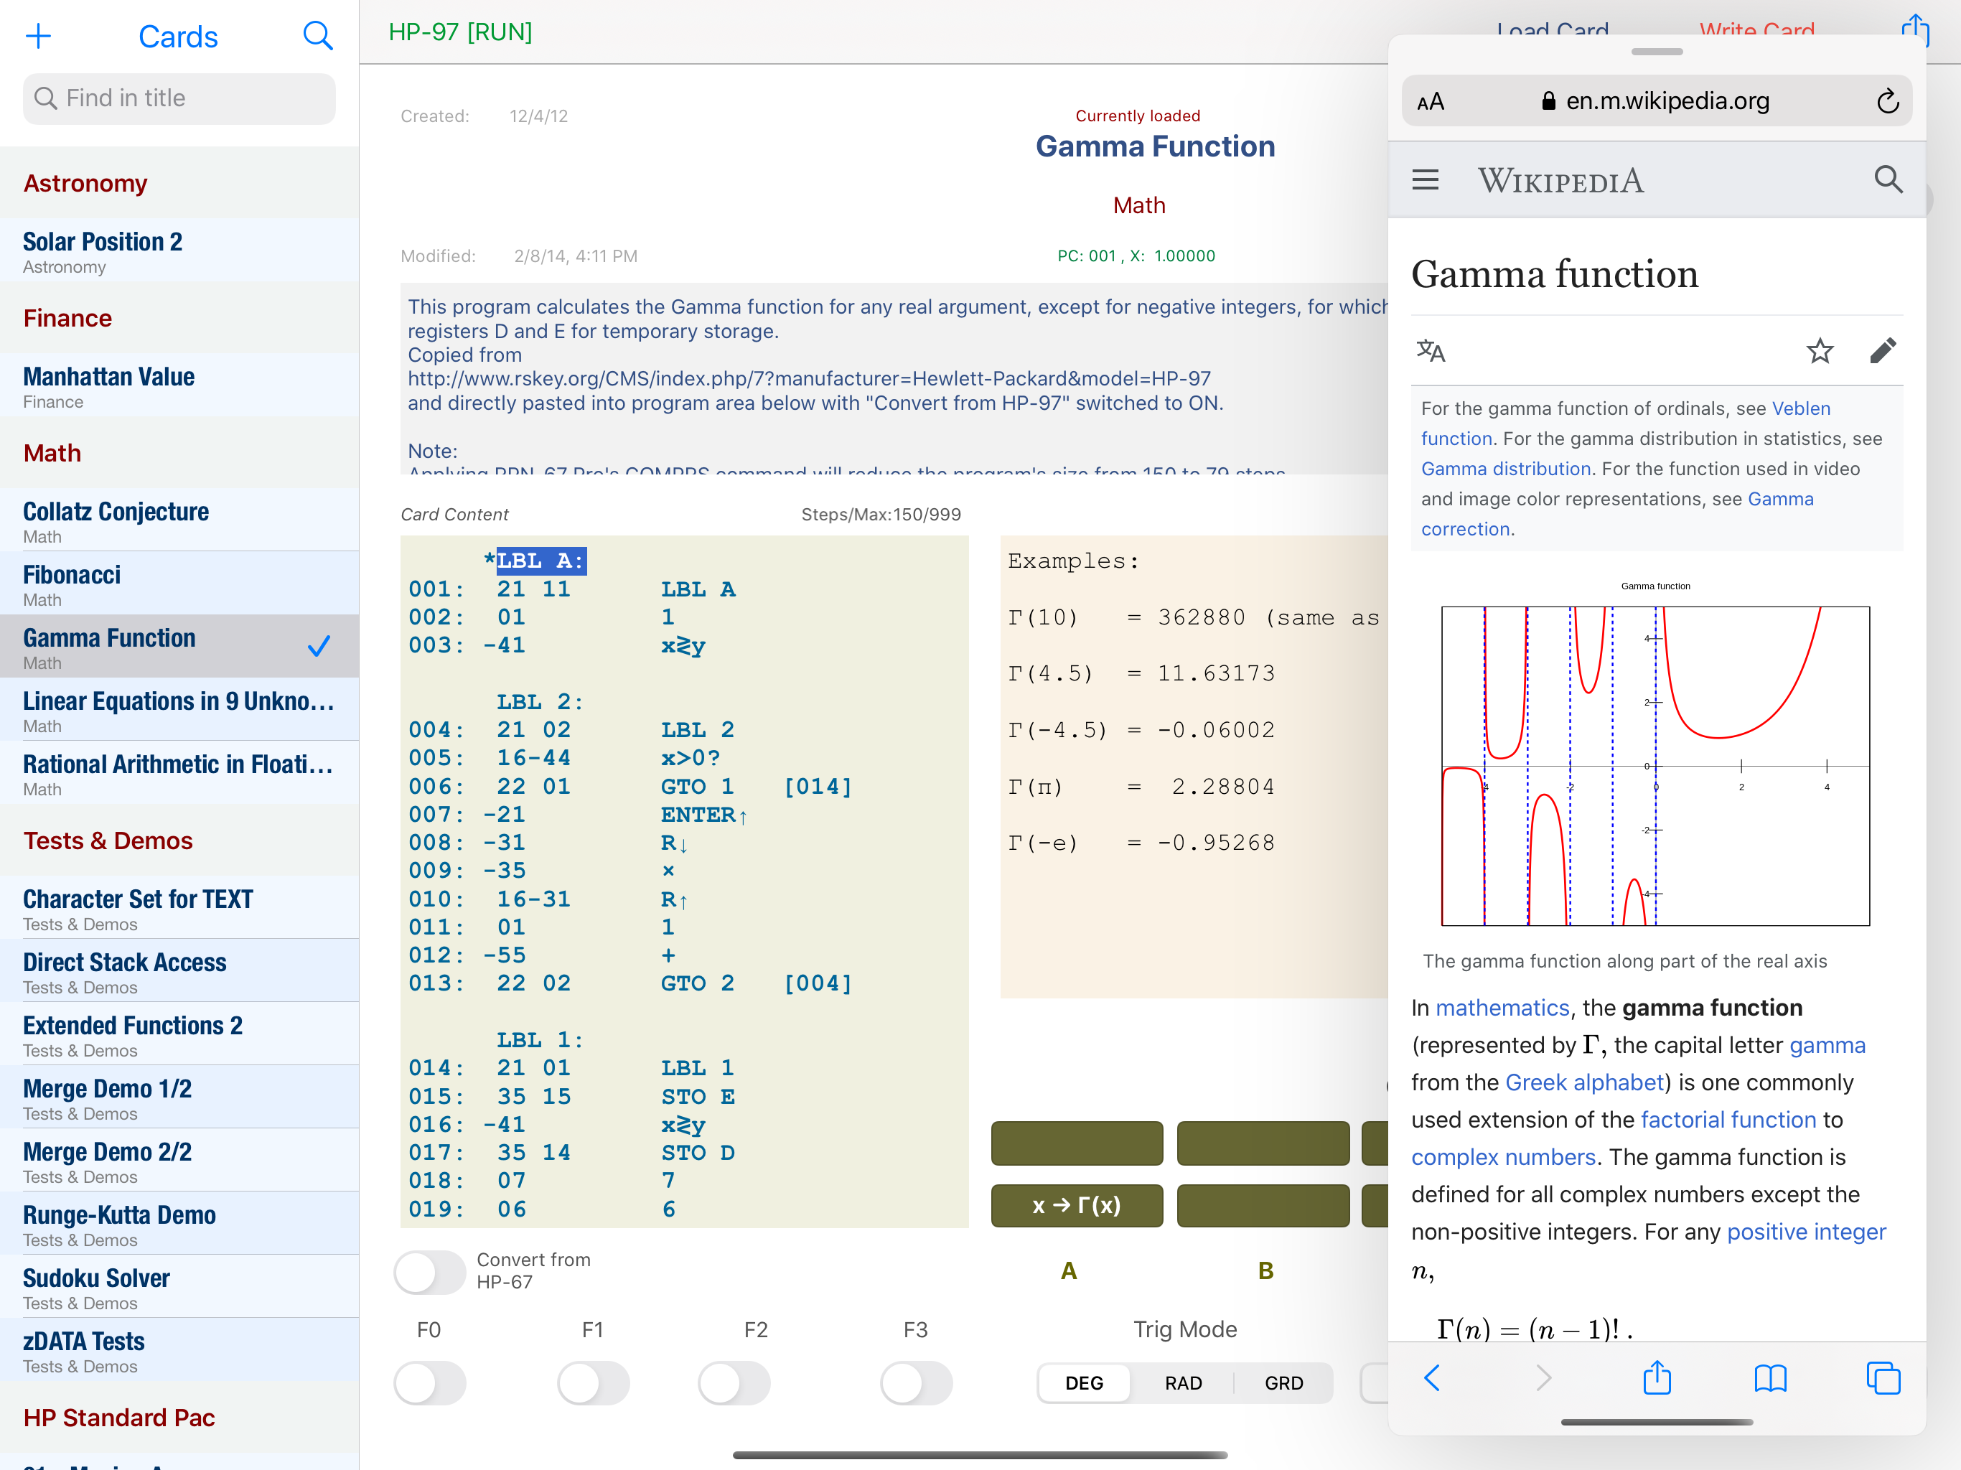Share page from Safari bottom bar
The width and height of the screenshot is (1961, 1470).
click(x=1657, y=1378)
